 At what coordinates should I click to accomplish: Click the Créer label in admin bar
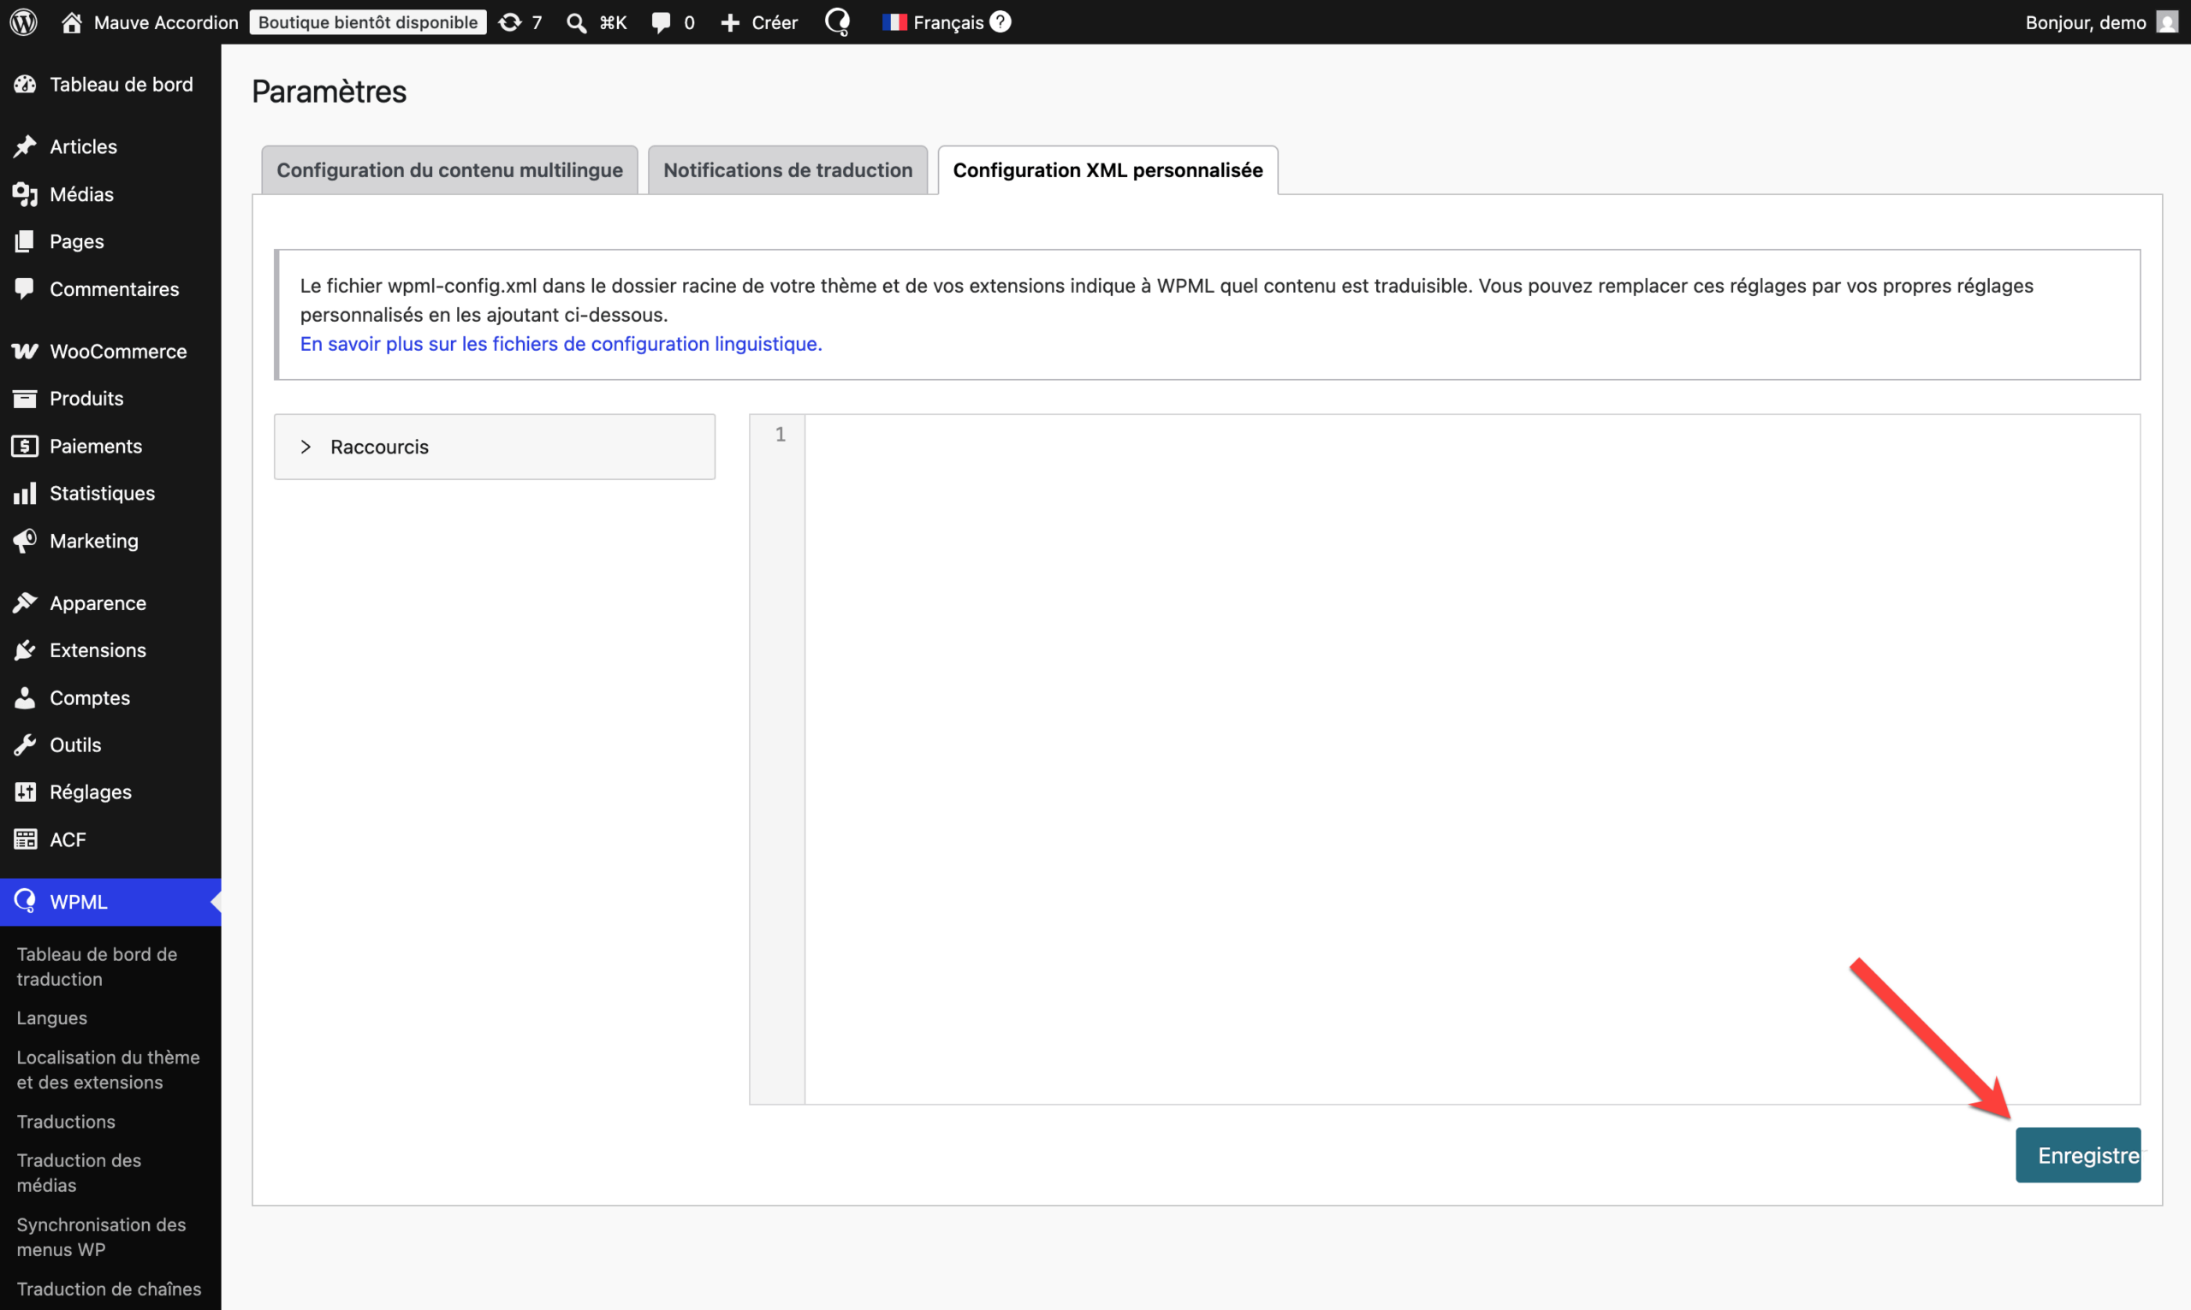click(x=775, y=22)
